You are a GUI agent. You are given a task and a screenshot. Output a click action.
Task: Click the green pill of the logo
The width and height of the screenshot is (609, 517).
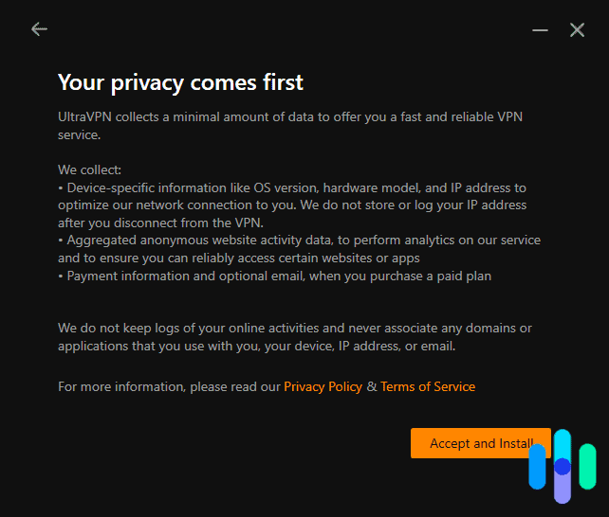tap(587, 466)
